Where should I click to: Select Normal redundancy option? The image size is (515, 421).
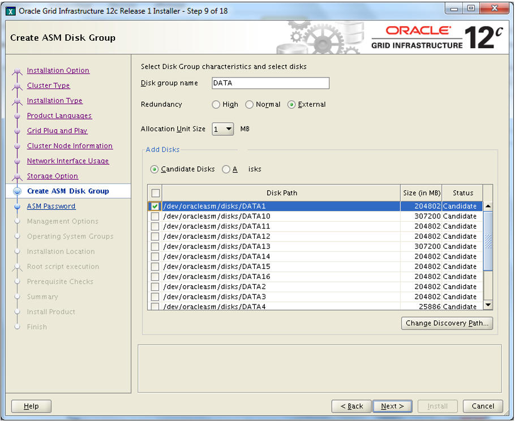point(249,105)
